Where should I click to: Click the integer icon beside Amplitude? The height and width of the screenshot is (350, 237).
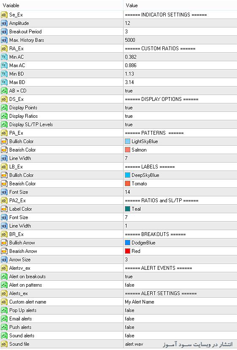click(x=4, y=23)
